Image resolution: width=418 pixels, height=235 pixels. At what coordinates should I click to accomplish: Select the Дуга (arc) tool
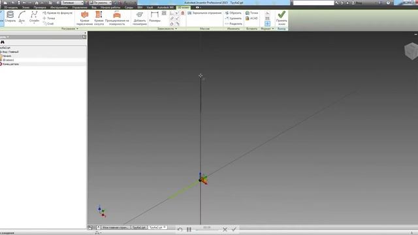coord(22,16)
